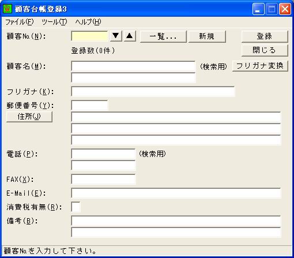Click the green app icon in title bar

click(x=7, y=9)
